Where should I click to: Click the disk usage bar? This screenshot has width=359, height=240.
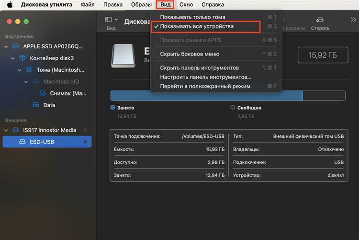tap(228, 96)
